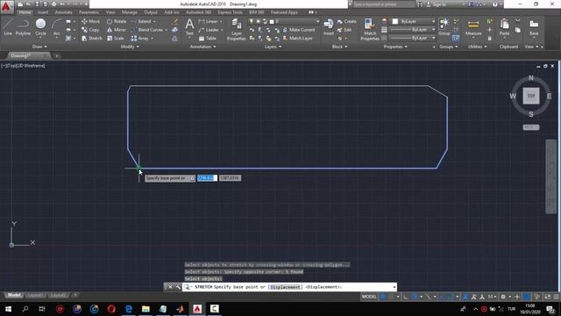
Task: Click the Help question mark icon
Action: tap(494, 4)
